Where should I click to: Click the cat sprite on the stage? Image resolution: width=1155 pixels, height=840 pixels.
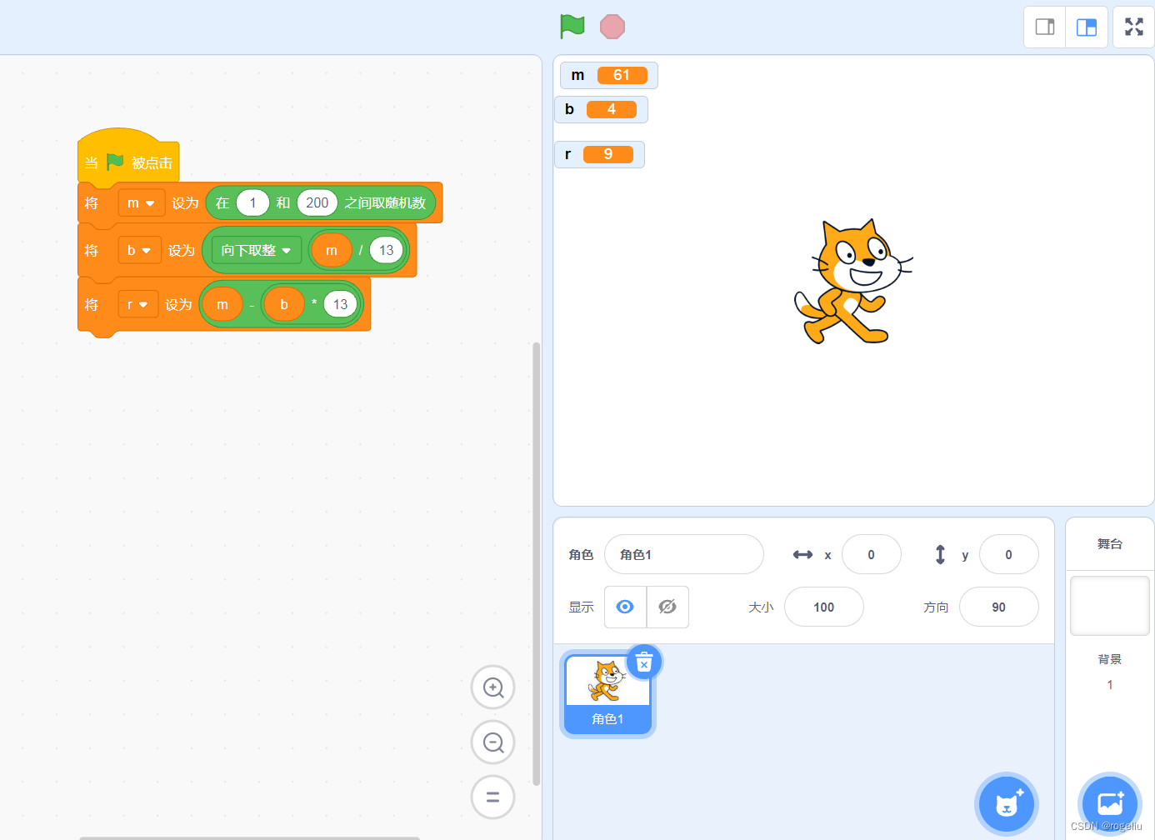[x=852, y=282]
